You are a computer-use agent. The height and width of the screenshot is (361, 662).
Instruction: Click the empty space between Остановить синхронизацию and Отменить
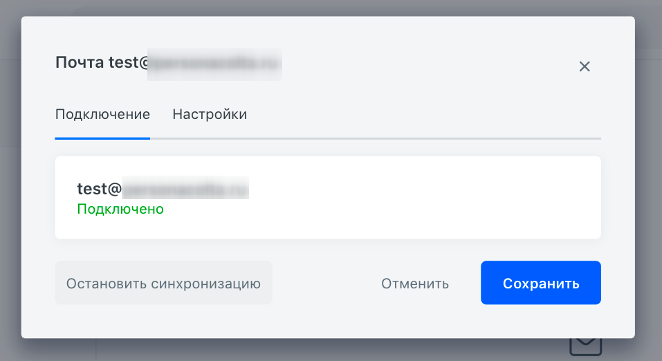(x=327, y=283)
